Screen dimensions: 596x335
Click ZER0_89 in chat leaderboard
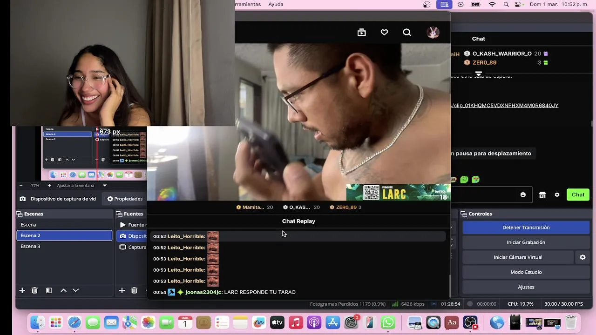[484, 62]
